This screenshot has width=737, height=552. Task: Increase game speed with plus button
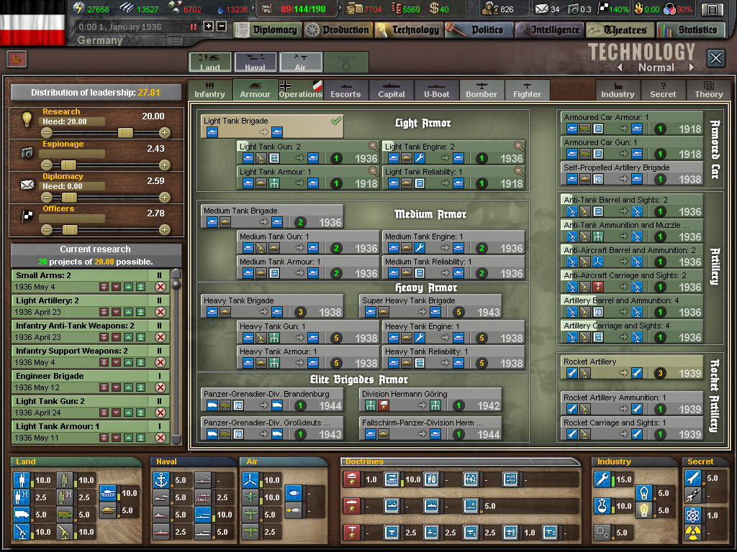209,27
